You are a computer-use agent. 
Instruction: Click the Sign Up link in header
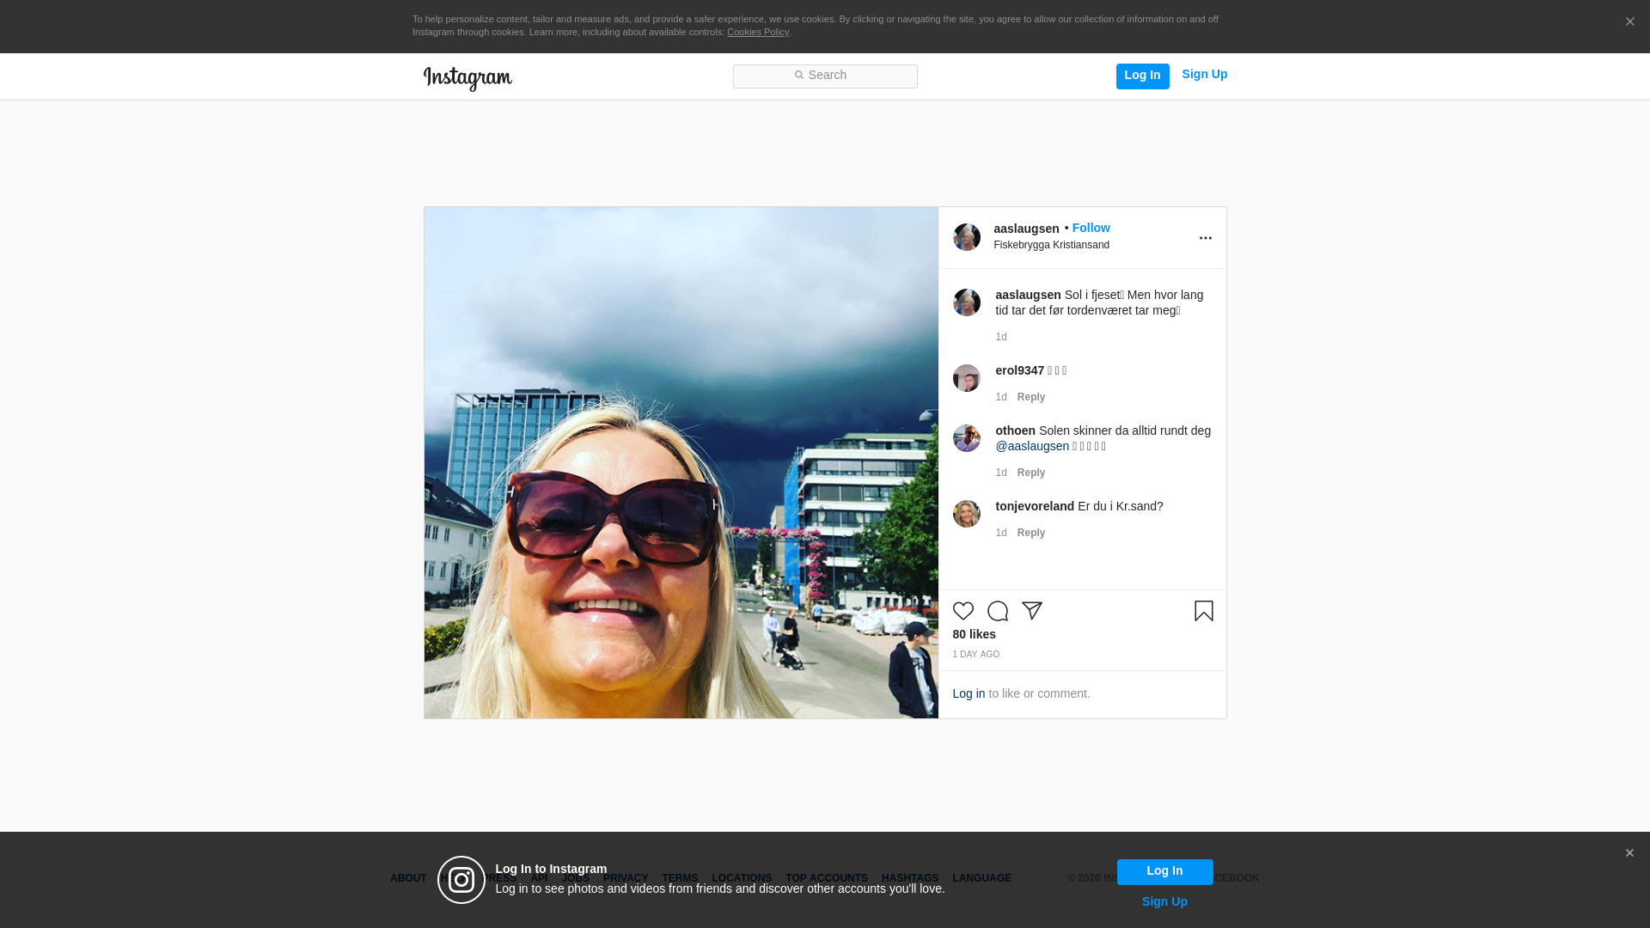(x=1204, y=75)
